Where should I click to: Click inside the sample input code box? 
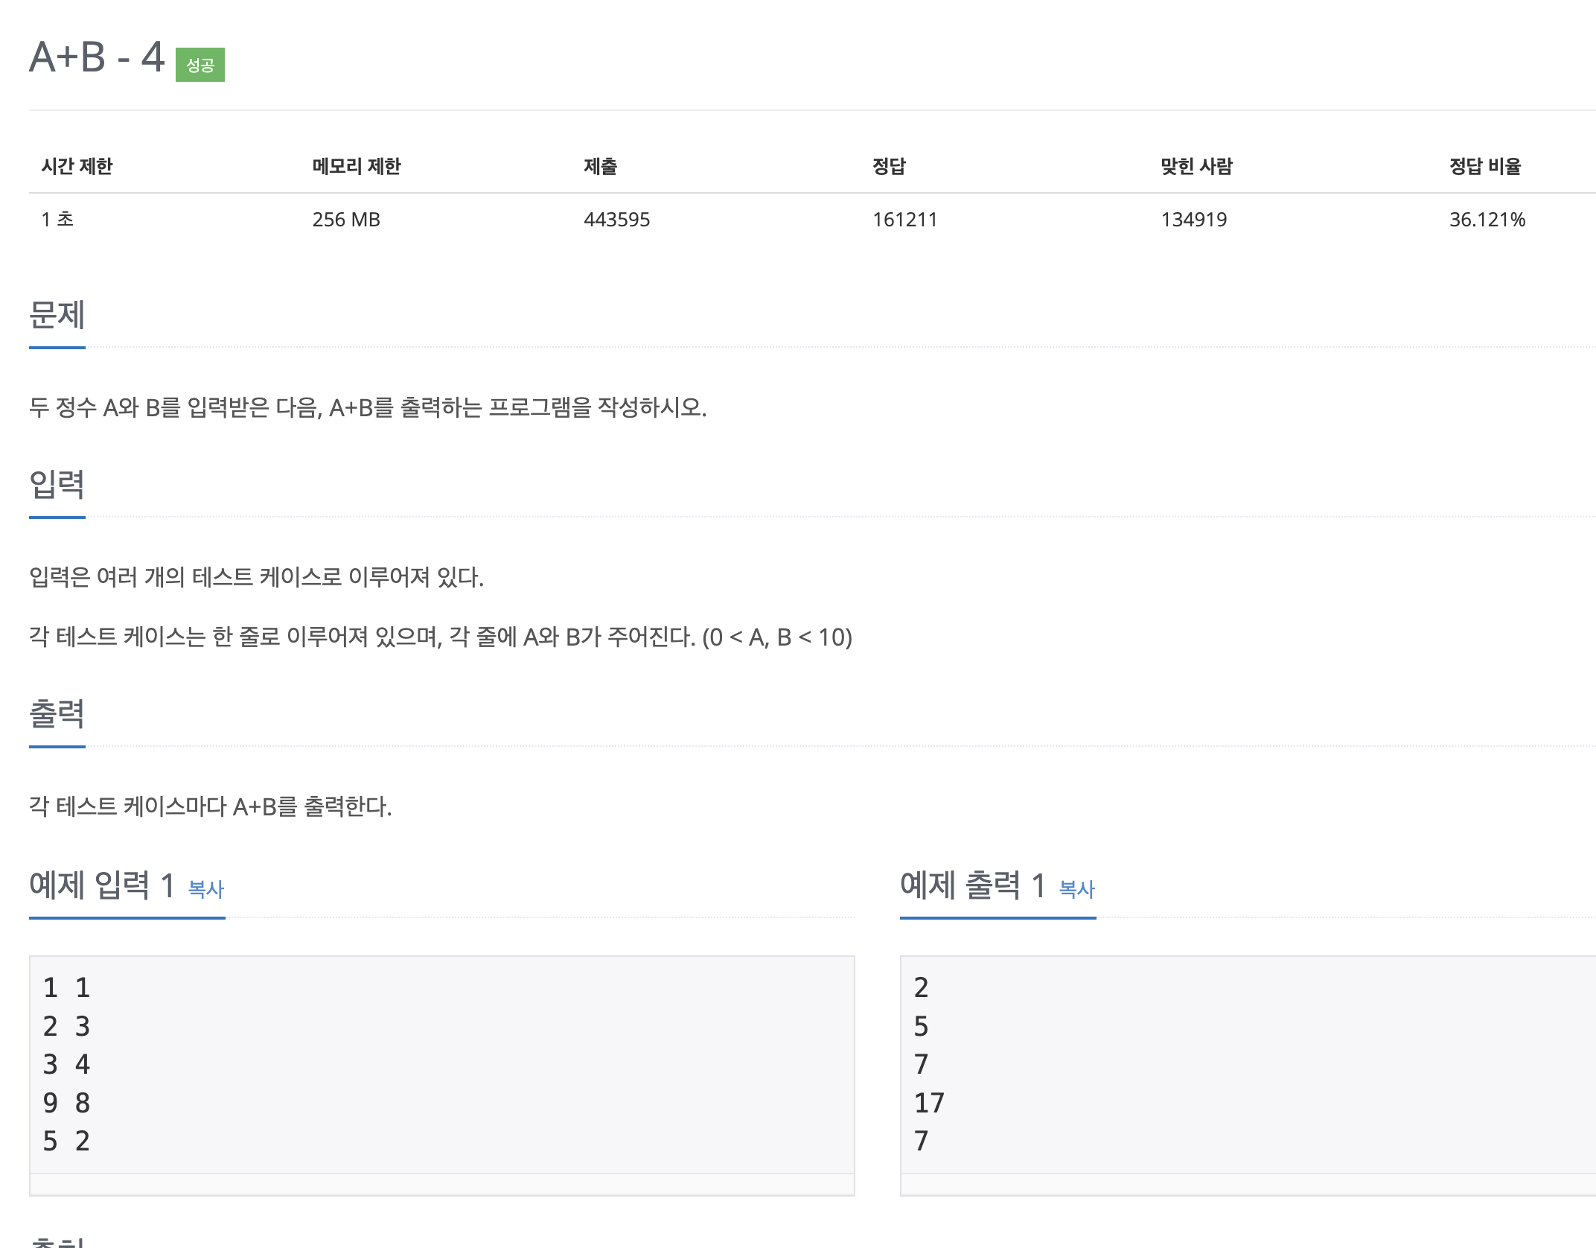tap(441, 1065)
